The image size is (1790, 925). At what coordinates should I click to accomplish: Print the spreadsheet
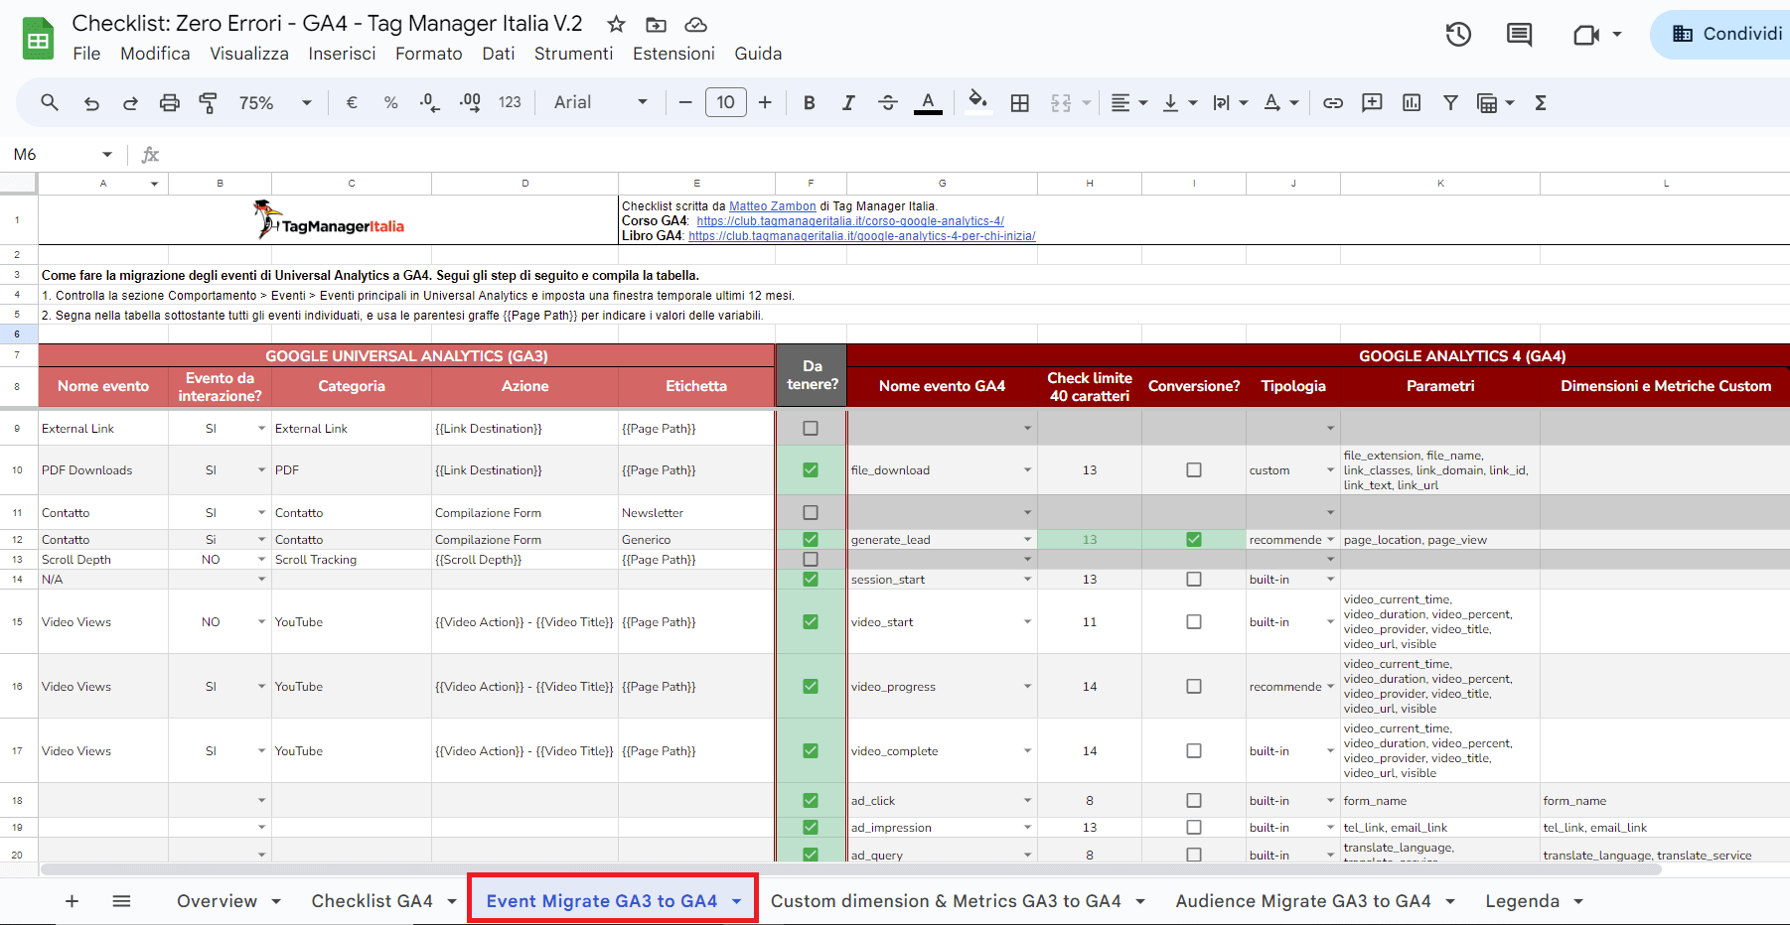click(x=170, y=102)
